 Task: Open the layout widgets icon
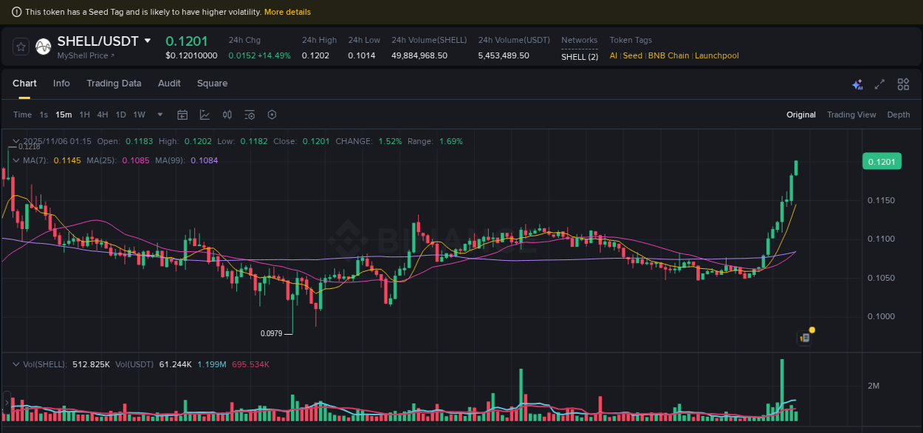pyautogui.click(x=902, y=84)
